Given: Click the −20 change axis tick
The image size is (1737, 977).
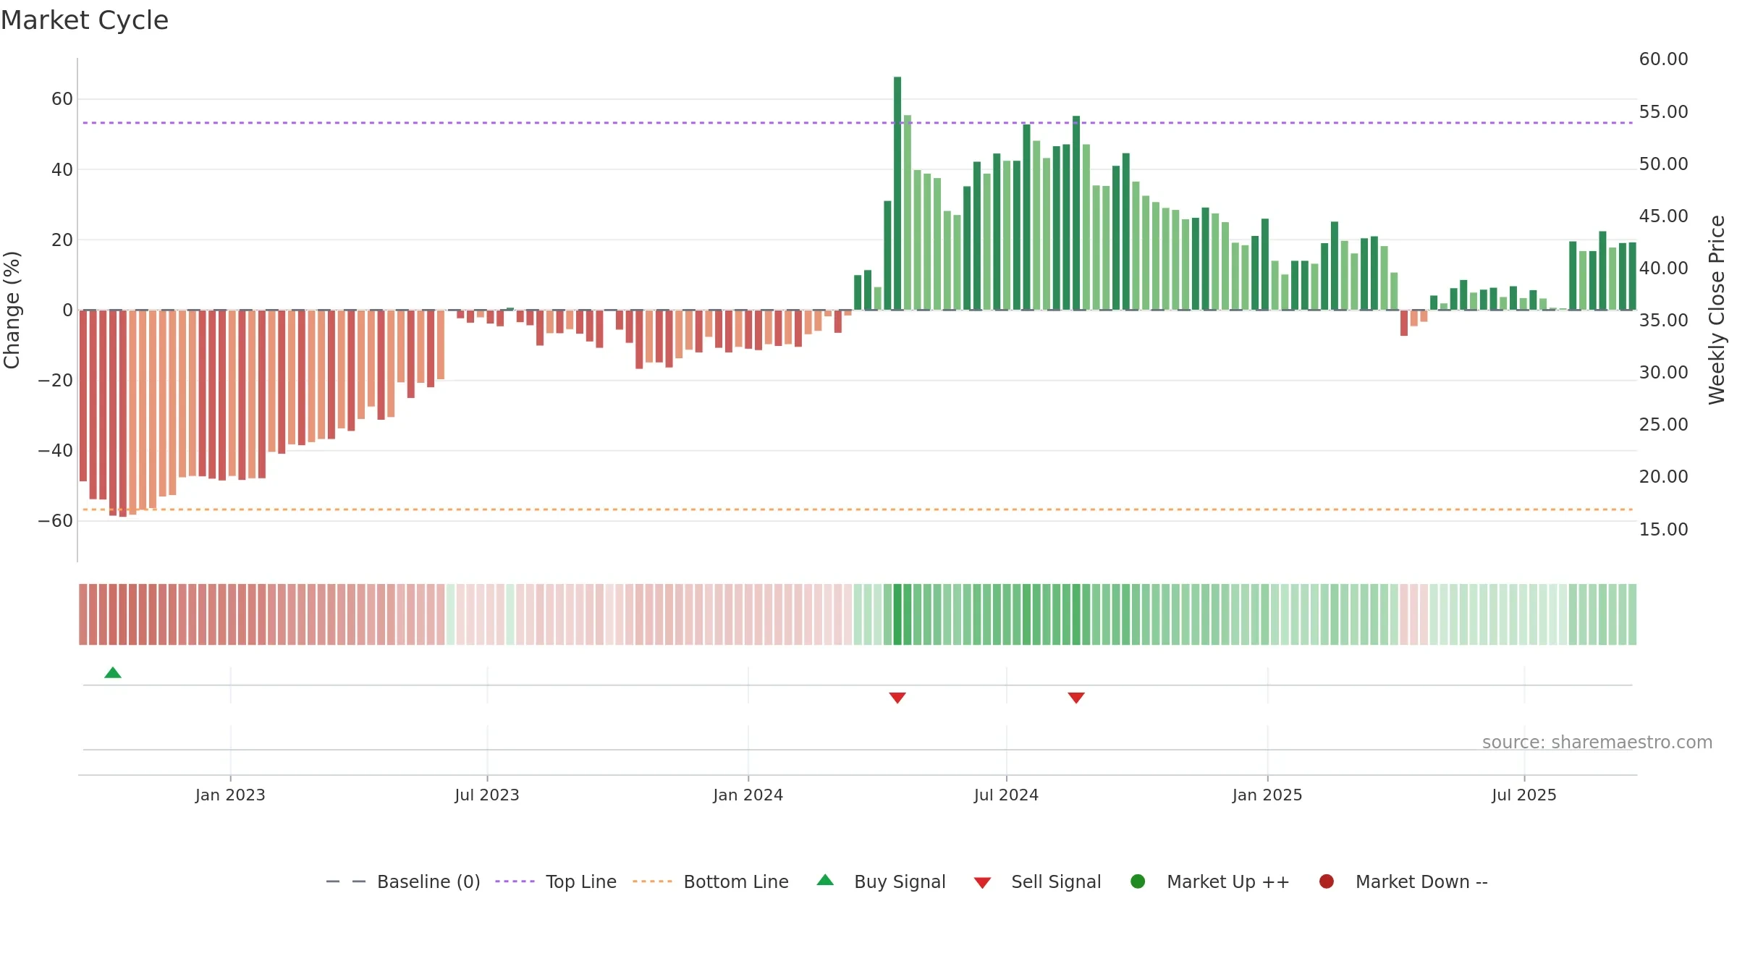Looking at the screenshot, I should click(x=56, y=381).
